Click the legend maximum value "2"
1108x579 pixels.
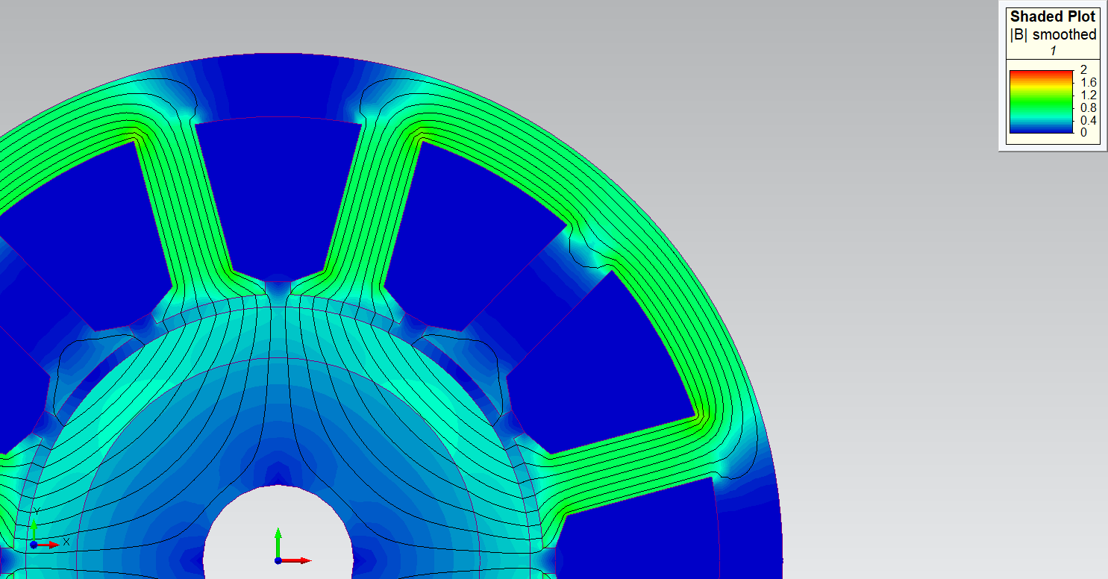click(x=1083, y=69)
